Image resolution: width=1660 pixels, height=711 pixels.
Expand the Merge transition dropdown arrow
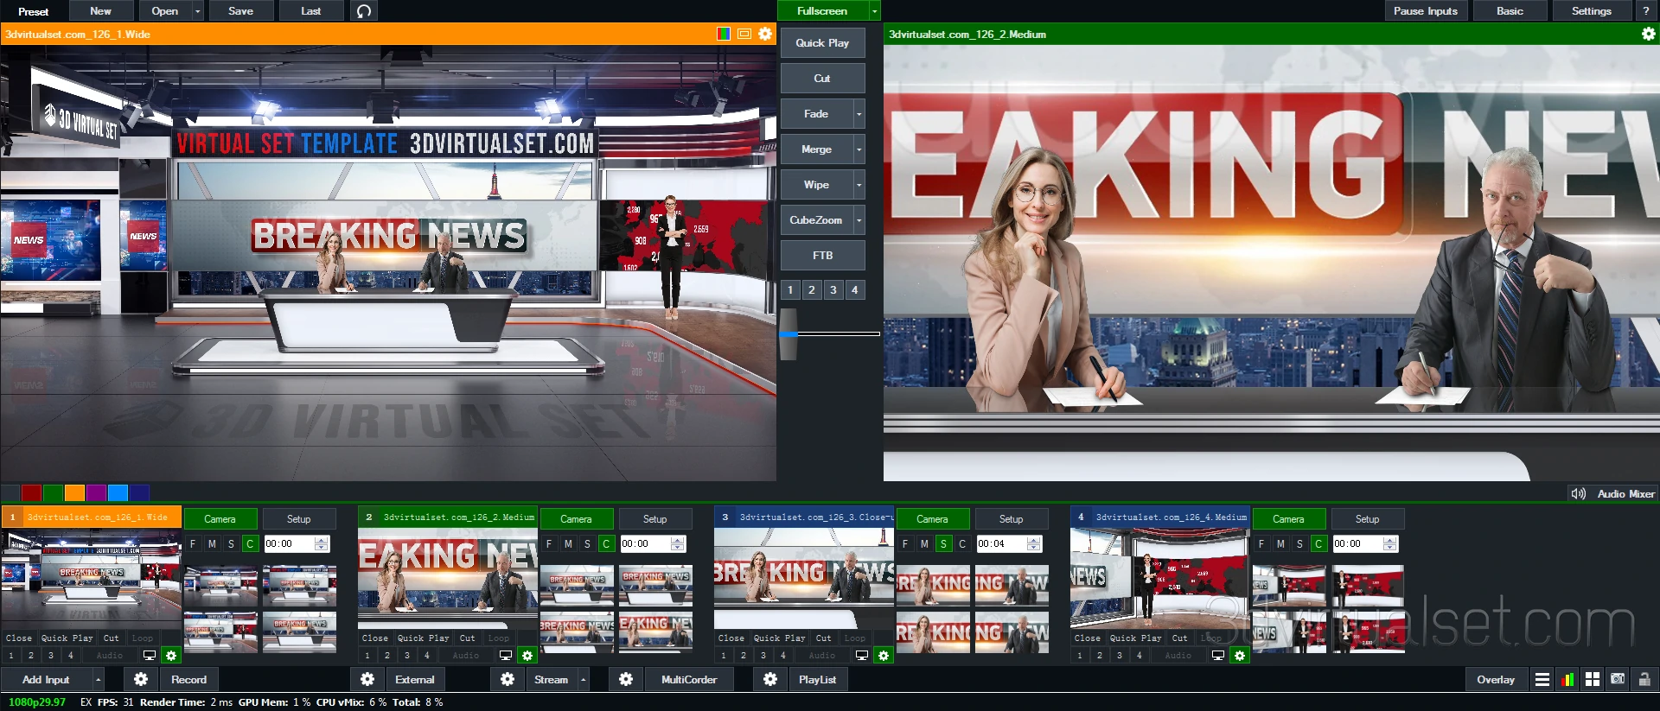859,149
